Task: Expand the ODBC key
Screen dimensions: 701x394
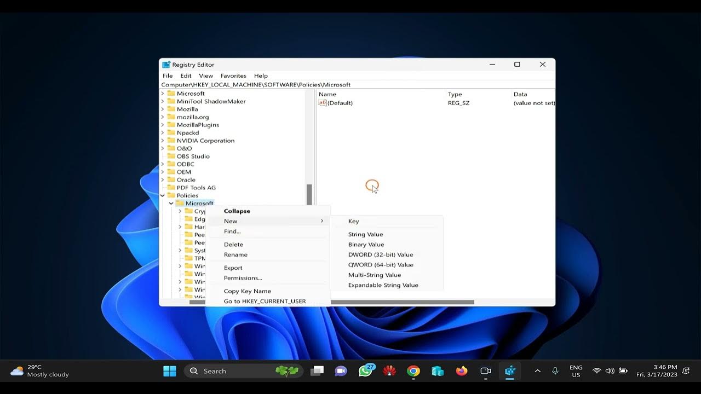Action: click(x=163, y=164)
